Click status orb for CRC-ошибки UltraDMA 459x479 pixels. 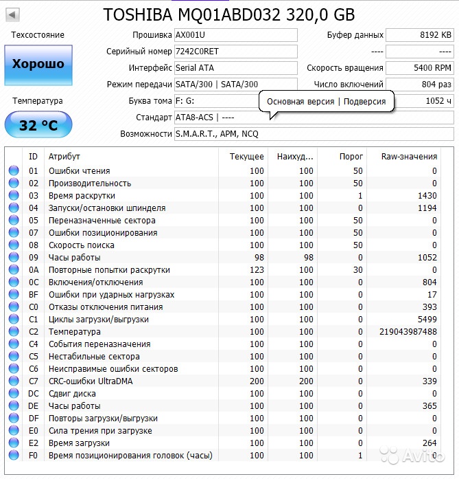click(x=14, y=381)
